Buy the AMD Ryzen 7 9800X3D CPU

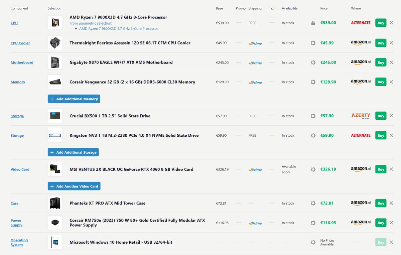click(x=381, y=23)
